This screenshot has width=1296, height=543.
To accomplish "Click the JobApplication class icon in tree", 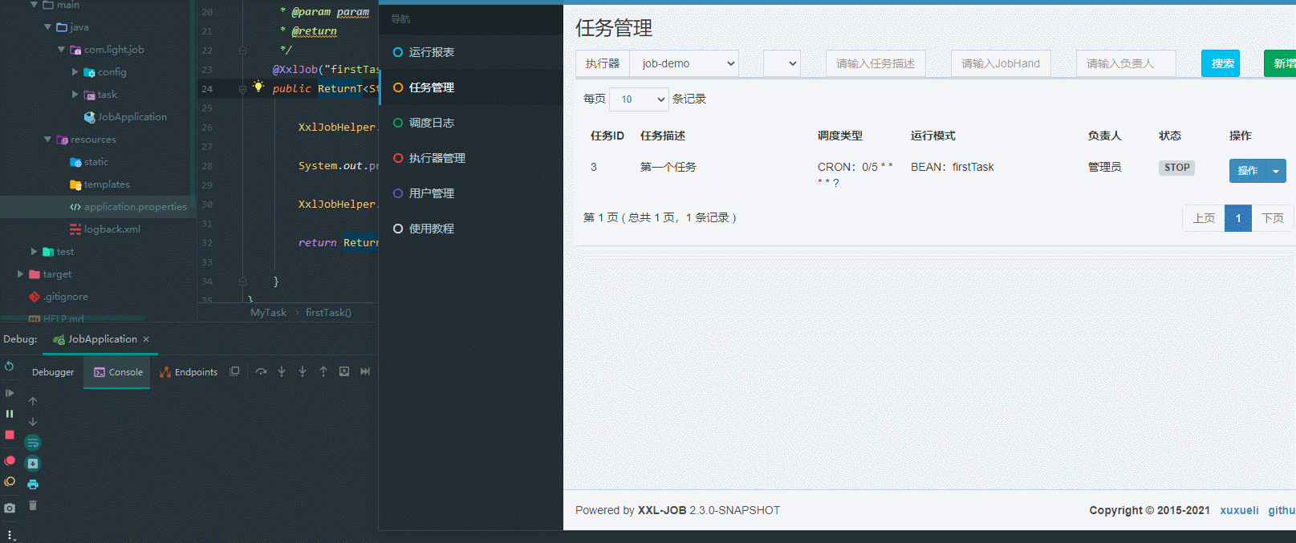I will (x=90, y=117).
